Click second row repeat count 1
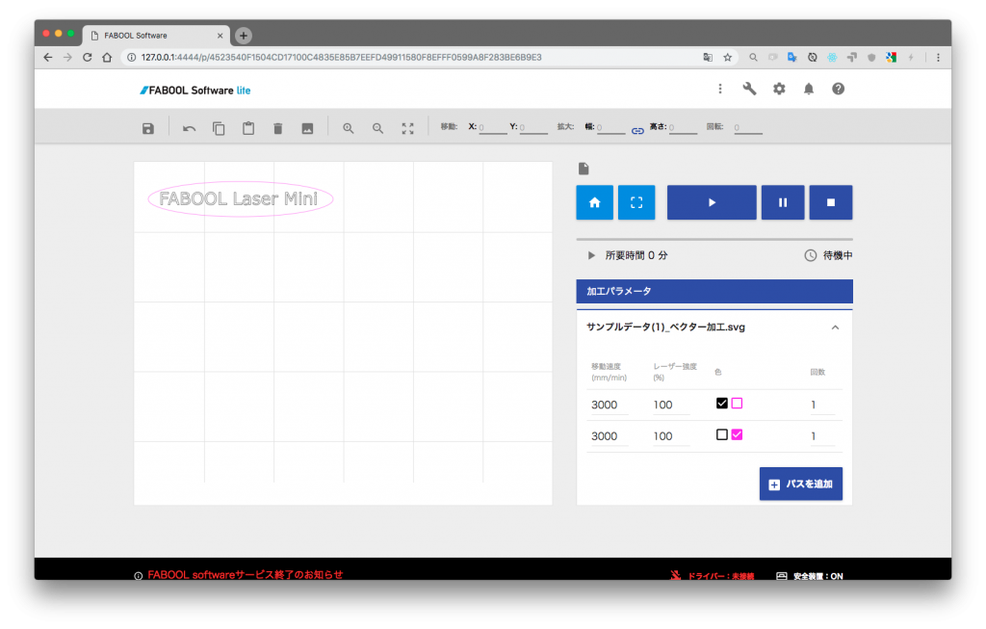This screenshot has width=986, height=629. point(822,436)
